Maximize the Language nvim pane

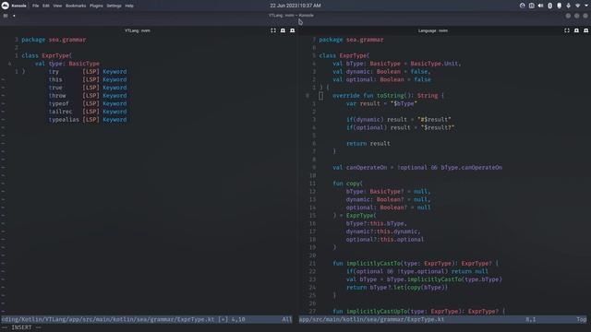click(567, 30)
